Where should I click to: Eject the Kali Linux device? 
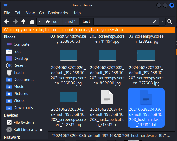tap(41, 130)
